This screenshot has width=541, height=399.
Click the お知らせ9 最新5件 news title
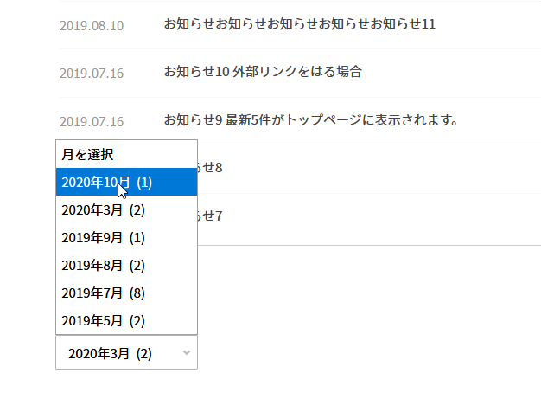(310, 119)
